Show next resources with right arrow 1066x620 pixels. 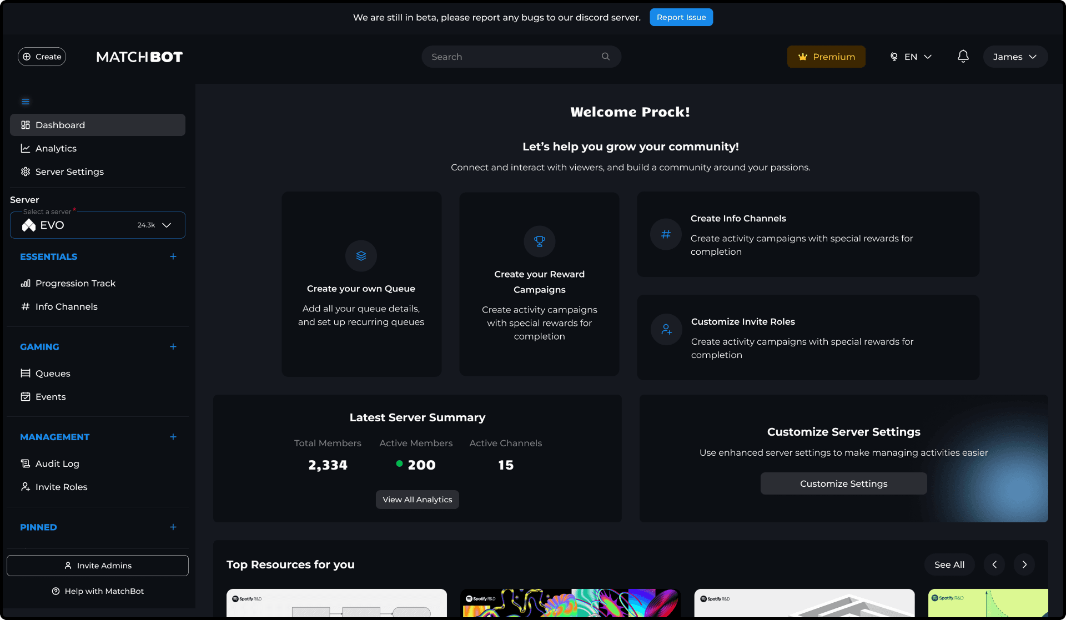pyautogui.click(x=1024, y=564)
